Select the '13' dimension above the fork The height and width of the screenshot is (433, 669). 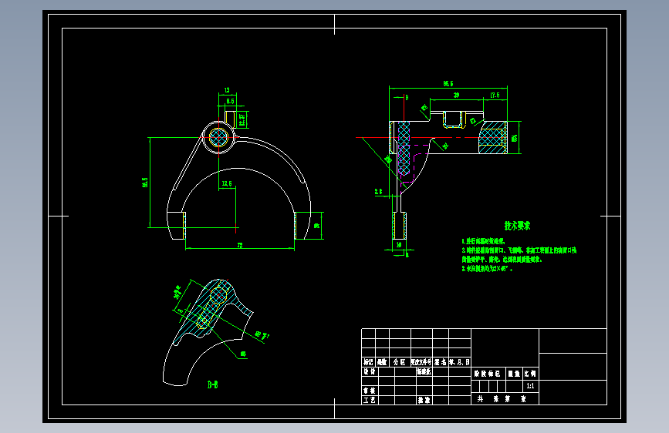click(x=227, y=90)
